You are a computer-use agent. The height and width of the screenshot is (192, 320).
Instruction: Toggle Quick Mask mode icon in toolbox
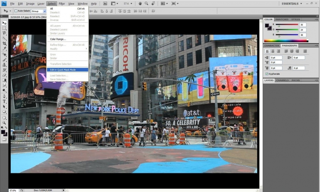click(x=4, y=139)
